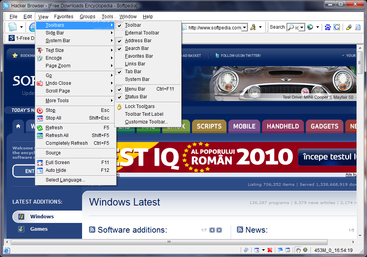Uncheck the Toolbar option

148,25
